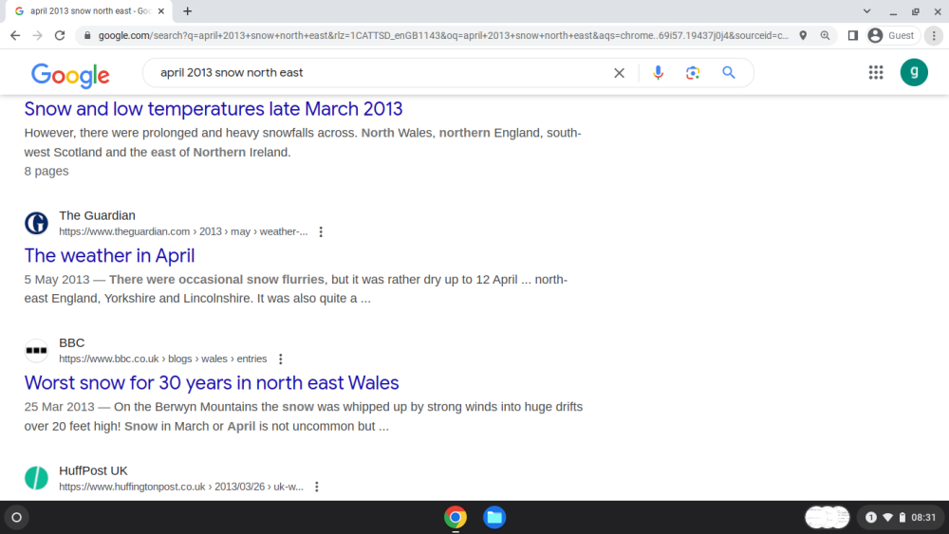Submit search with the magnifier icon
Viewport: 949px width, 534px height.
pyautogui.click(x=729, y=73)
